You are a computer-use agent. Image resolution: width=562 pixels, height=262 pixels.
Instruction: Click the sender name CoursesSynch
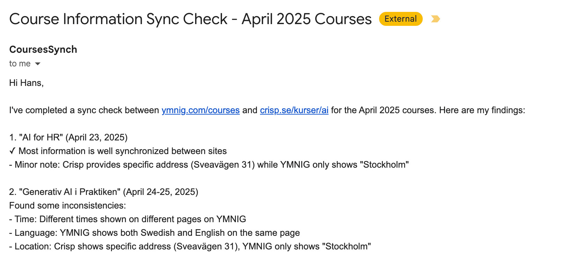[43, 50]
